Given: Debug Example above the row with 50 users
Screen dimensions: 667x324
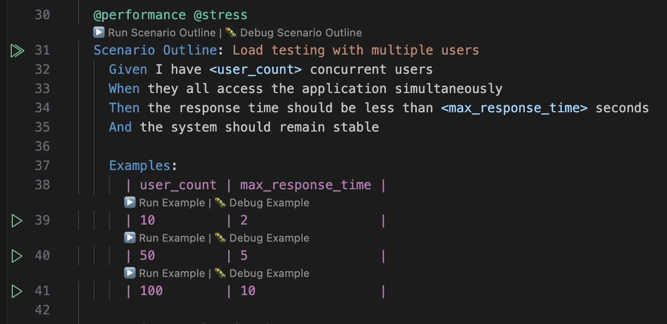Looking at the screenshot, I should 262,238.
